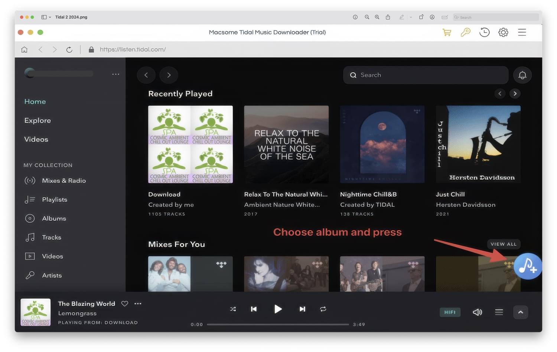The image size is (557, 352).
Task: Open download history clock icon
Action: pyautogui.click(x=484, y=32)
